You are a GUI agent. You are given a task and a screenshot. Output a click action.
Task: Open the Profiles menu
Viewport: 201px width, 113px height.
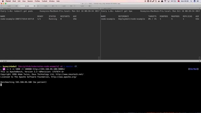tap(37, 1)
